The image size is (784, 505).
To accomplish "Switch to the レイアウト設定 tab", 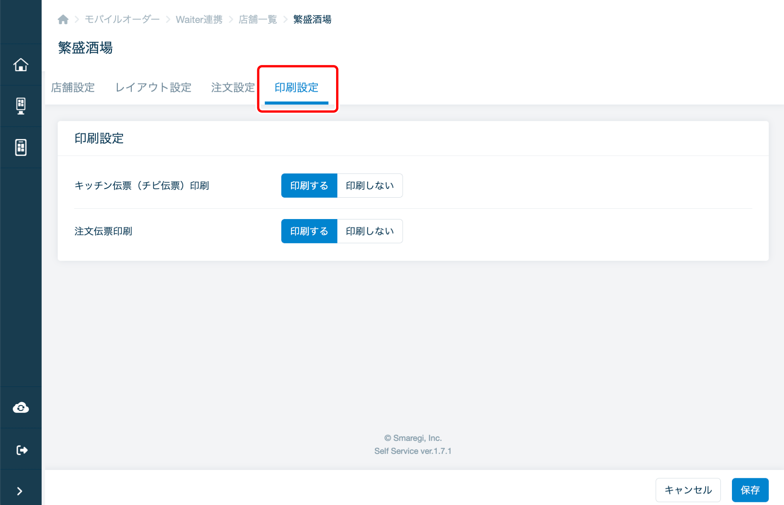I will coord(153,88).
